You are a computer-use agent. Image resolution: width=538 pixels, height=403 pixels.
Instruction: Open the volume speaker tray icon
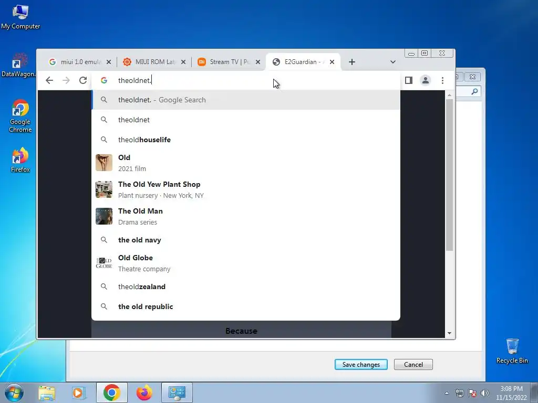click(485, 393)
